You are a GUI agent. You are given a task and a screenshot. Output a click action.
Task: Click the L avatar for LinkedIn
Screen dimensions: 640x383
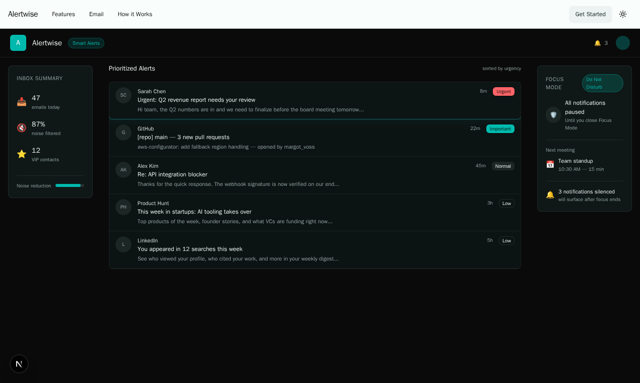pyautogui.click(x=123, y=244)
